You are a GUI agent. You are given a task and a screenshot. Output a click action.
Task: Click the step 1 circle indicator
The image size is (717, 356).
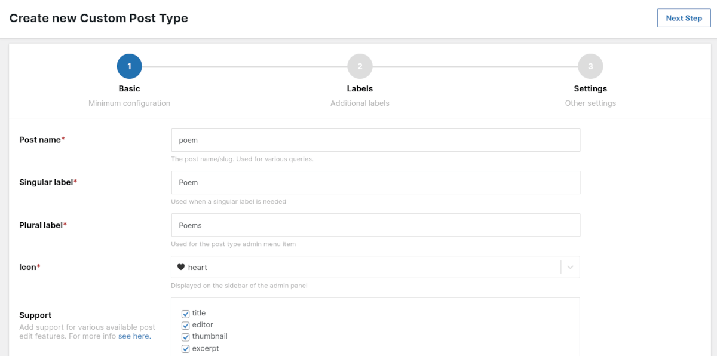(x=129, y=66)
